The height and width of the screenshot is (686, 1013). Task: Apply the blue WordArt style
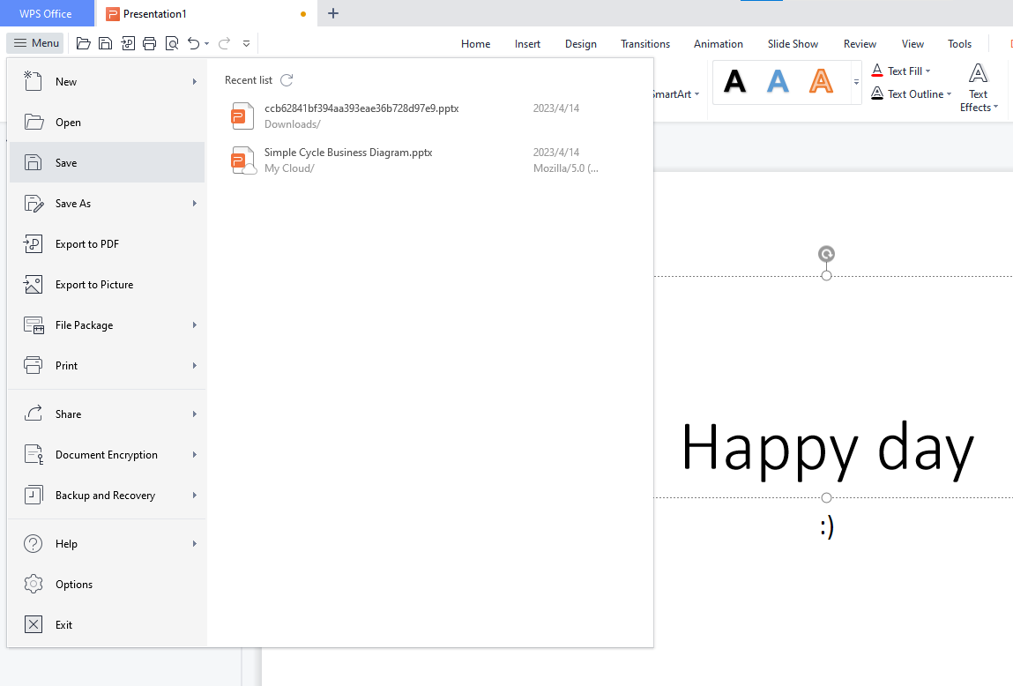(778, 81)
